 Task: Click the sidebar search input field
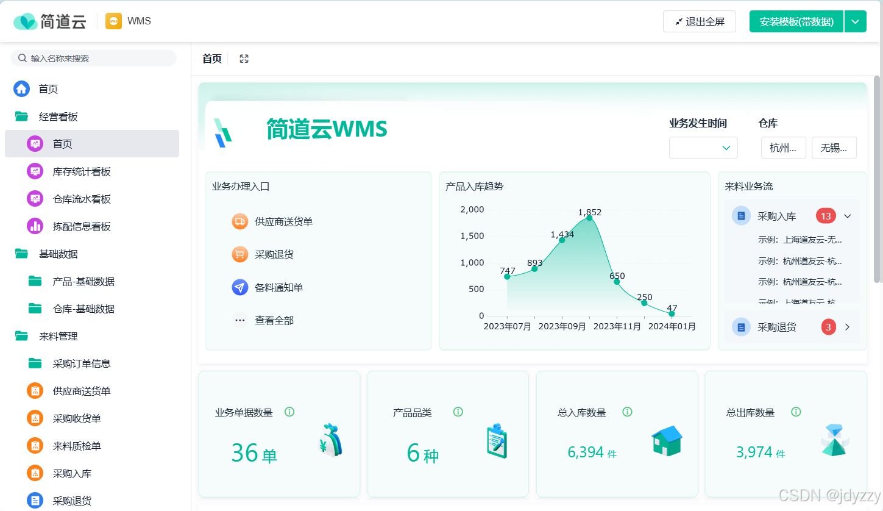tap(93, 58)
